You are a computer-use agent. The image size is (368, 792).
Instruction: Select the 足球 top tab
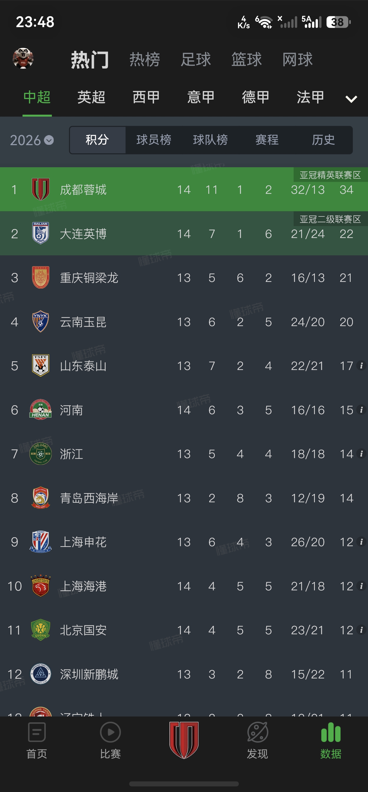196,59
